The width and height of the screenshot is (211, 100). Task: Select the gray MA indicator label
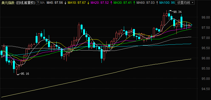(x=42, y=3)
